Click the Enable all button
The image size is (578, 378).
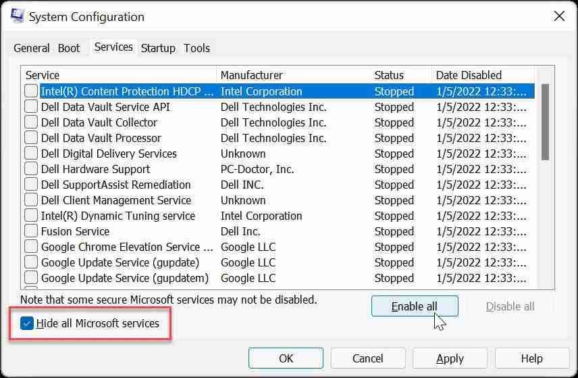tap(415, 306)
